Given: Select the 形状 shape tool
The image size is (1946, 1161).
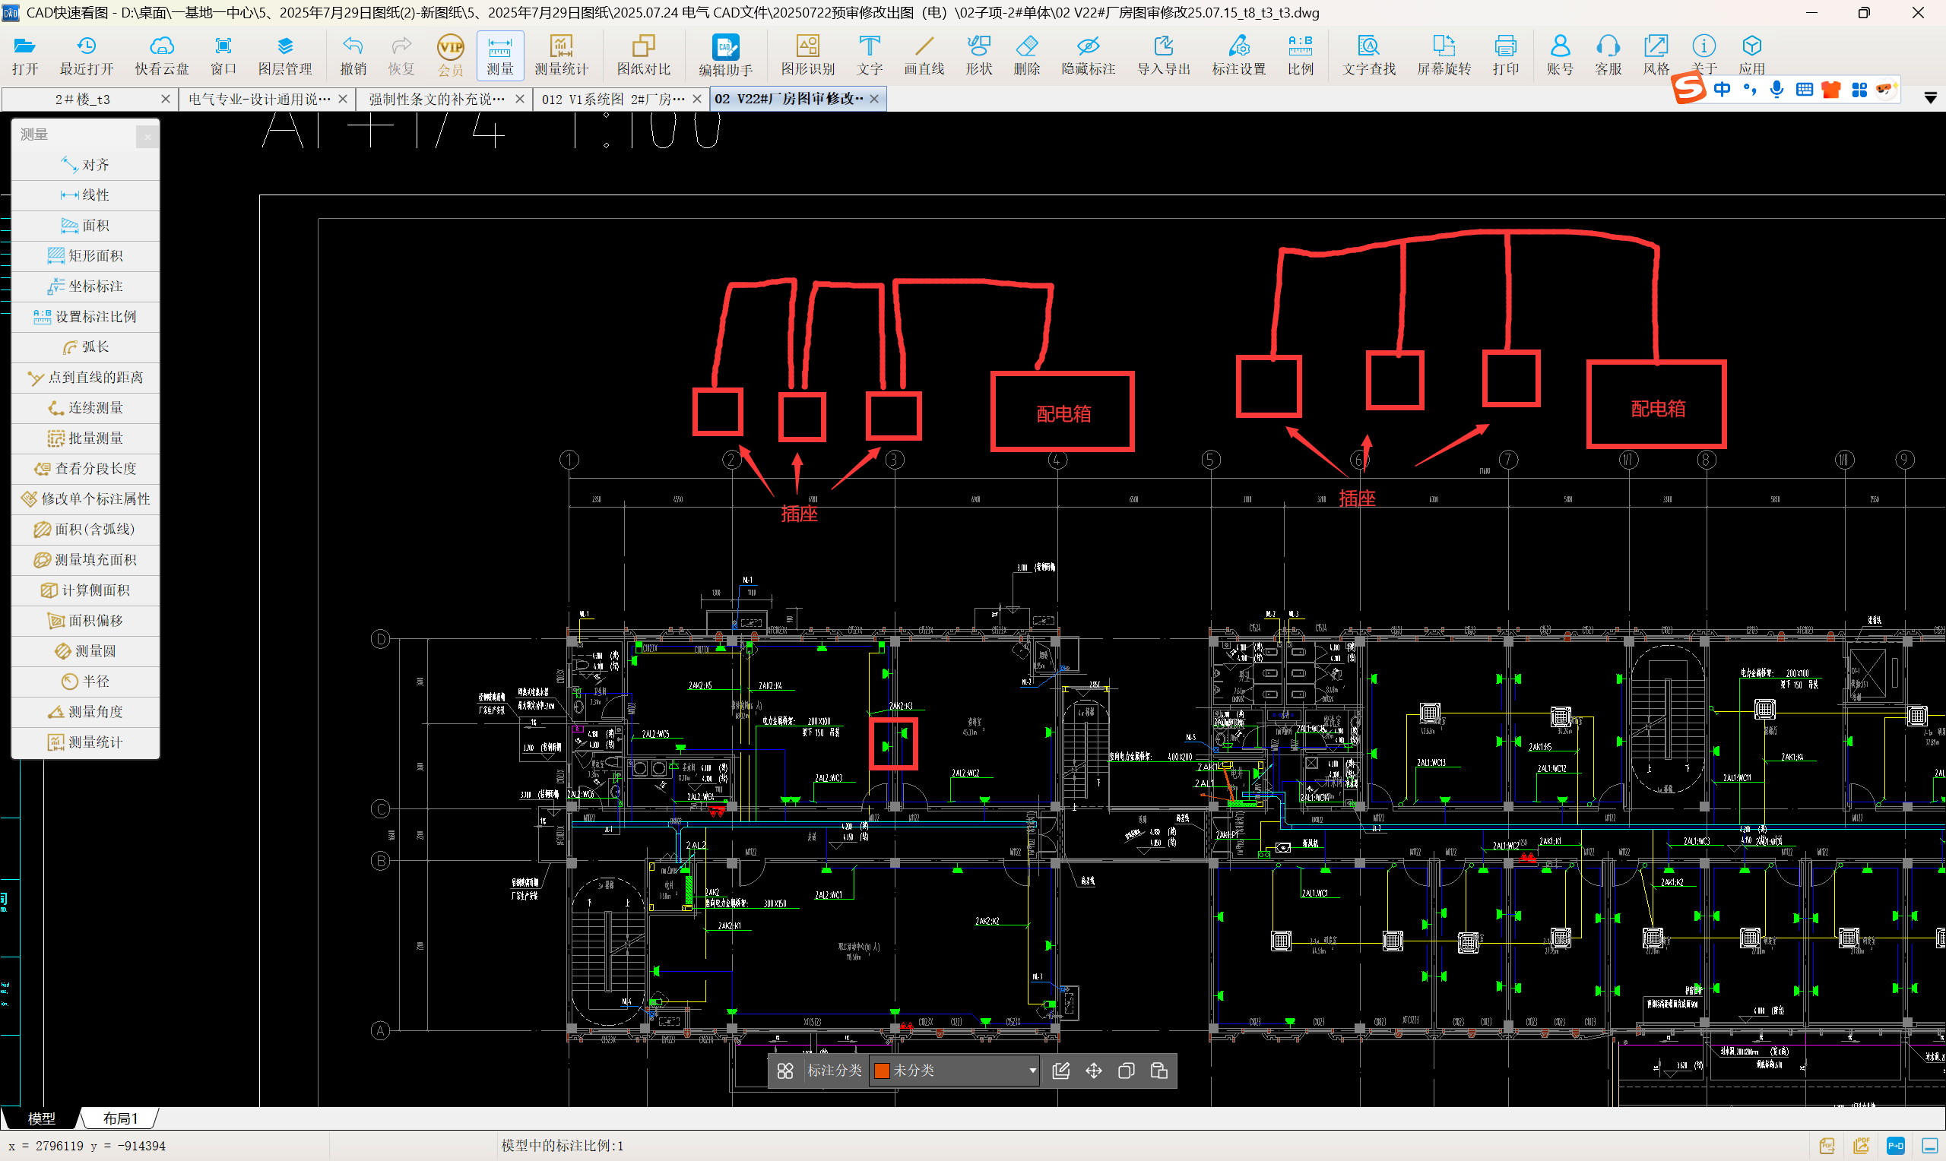Looking at the screenshot, I should click(x=978, y=55).
